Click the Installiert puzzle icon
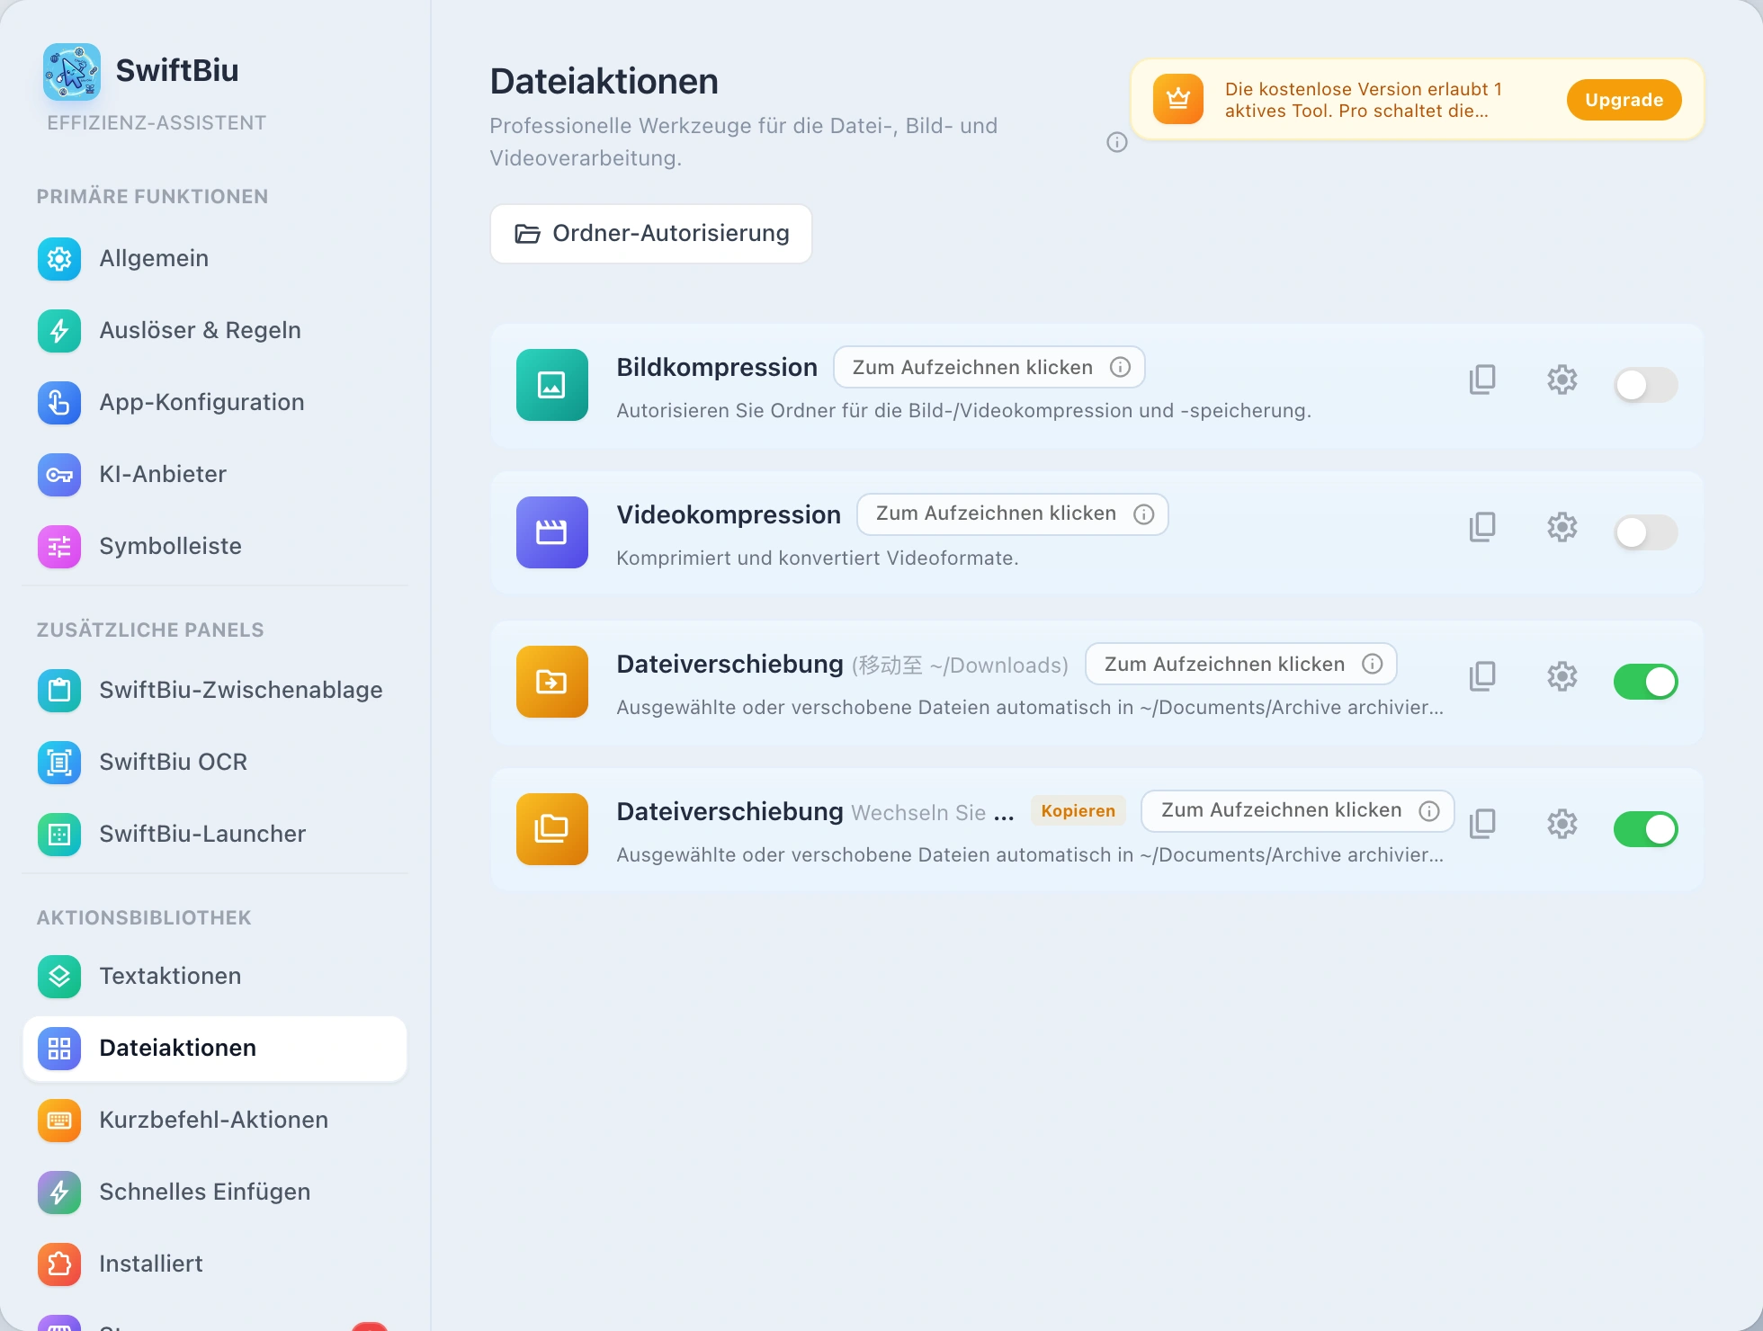Screen dimensions: 1763x1331 click(x=59, y=1264)
